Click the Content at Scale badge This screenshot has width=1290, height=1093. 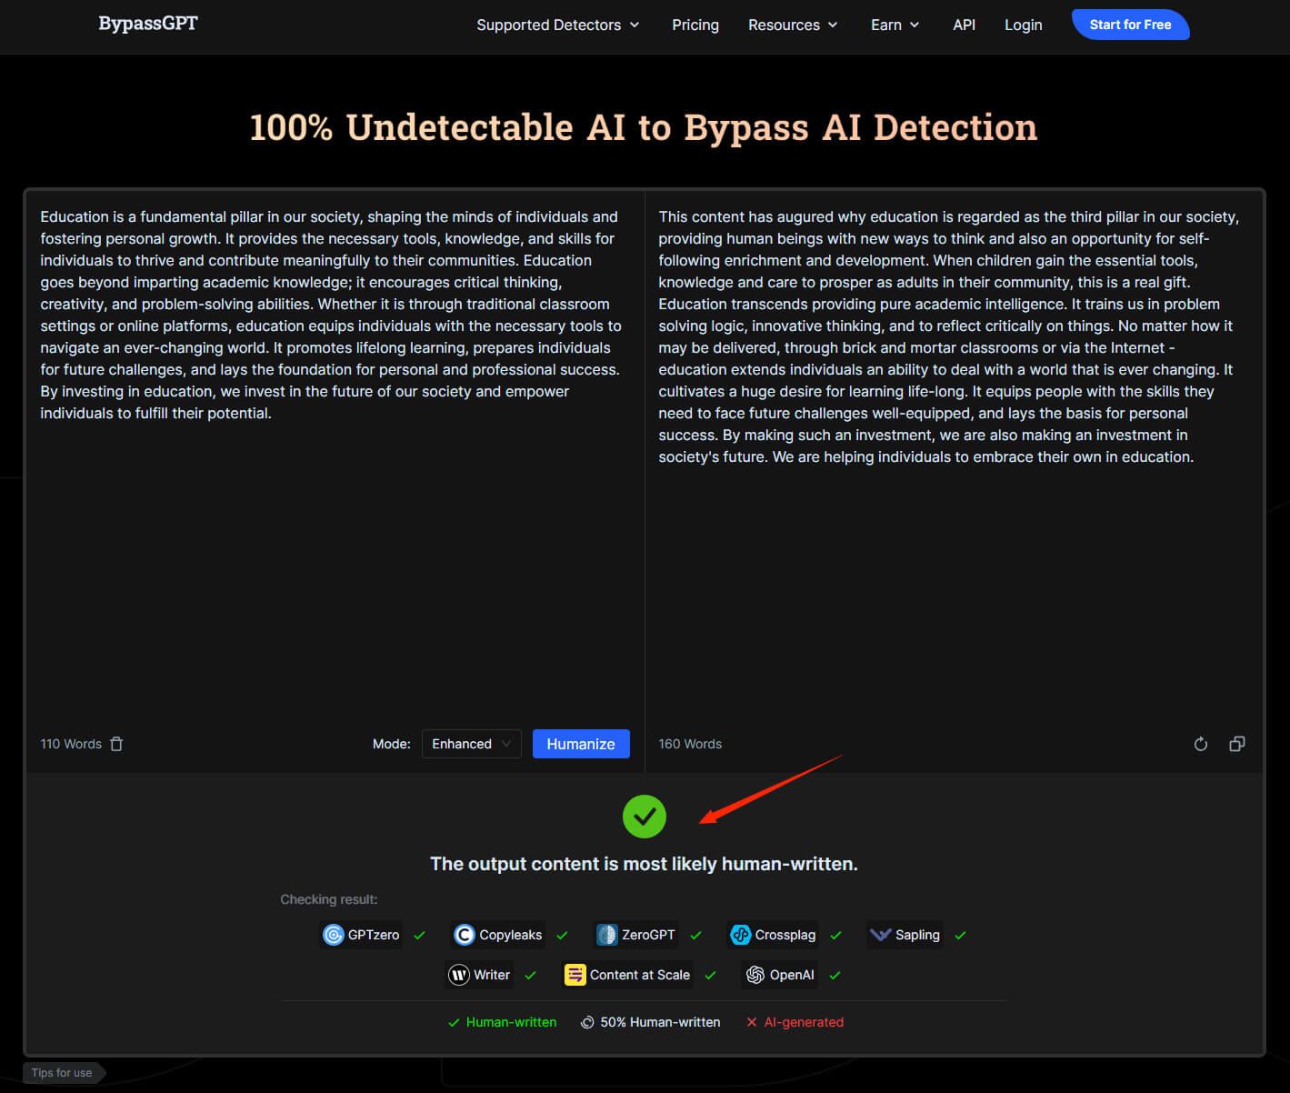point(627,975)
